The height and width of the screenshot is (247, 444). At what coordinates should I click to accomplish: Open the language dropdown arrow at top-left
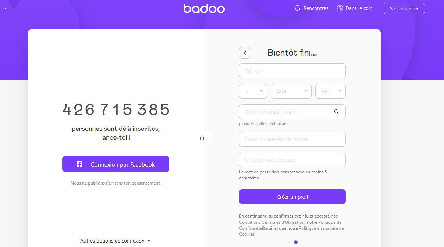[5, 8]
